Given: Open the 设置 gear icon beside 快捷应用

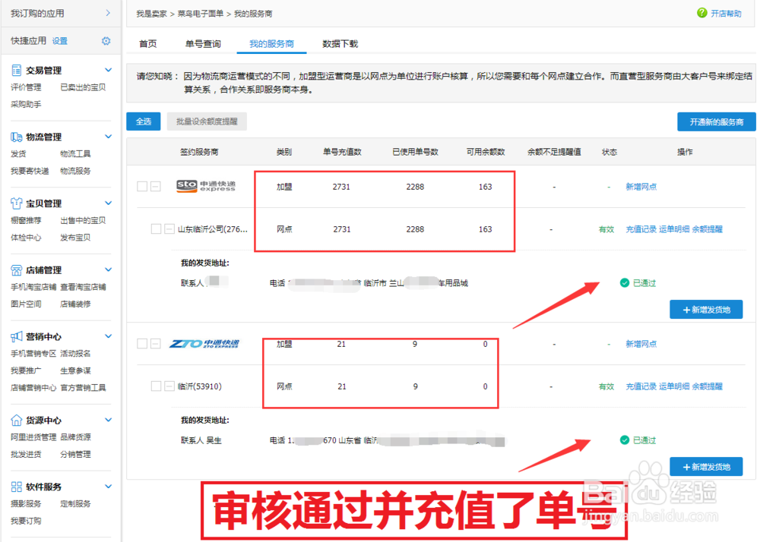Looking at the screenshot, I should pos(105,40).
